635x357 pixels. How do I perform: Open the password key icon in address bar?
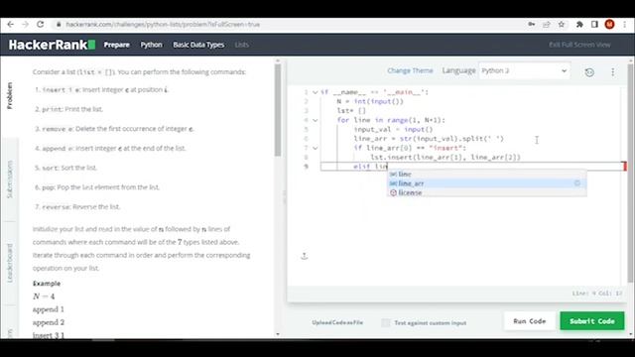pos(532,24)
